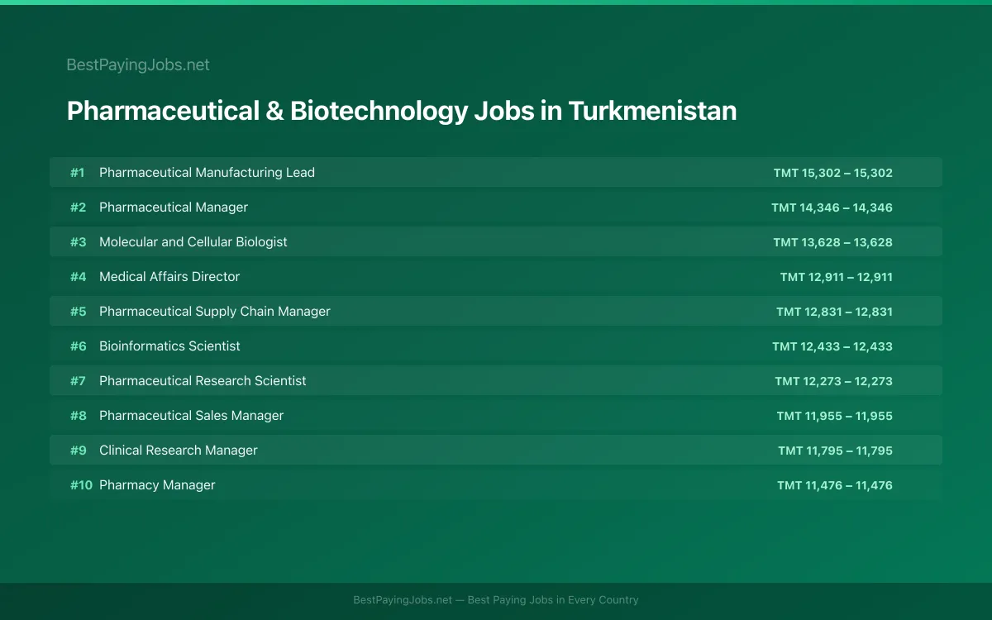Click salary TMT 12,433 – 12,433
Image resolution: width=992 pixels, height=620 pixels.
pyautogui.click(x=832, y=346)
